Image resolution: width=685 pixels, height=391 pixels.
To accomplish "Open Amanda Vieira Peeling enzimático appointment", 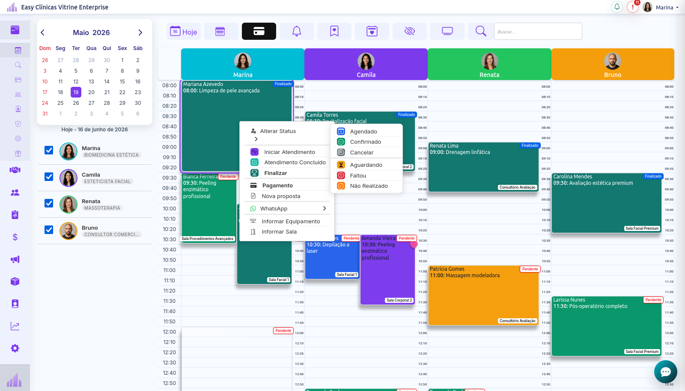I will (x=387, y=270).
